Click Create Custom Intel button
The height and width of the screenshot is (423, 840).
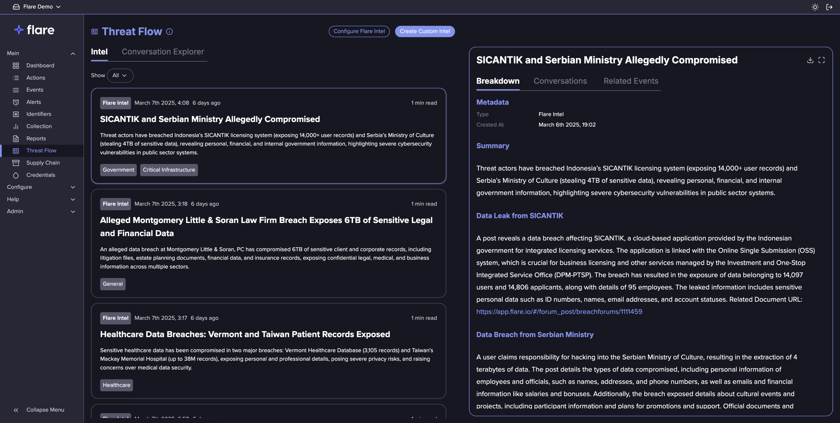point(425,31)
